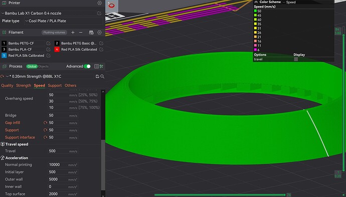
Task: Click Gap infill speed field
Action: [63, 122]
